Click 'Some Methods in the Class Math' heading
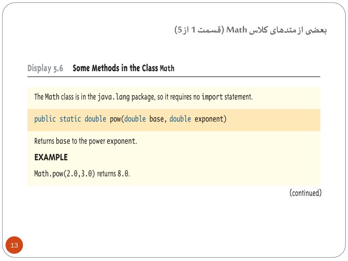The width and height of the screenshot is (348, 261). 123,68
